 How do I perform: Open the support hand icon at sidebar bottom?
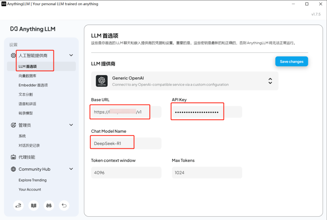pos(18,206)
